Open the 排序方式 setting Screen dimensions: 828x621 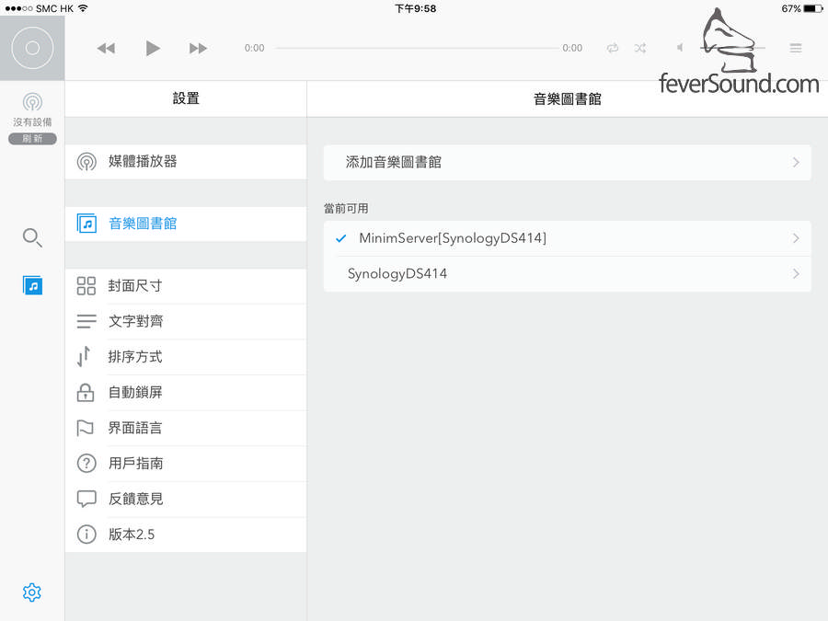185,357
